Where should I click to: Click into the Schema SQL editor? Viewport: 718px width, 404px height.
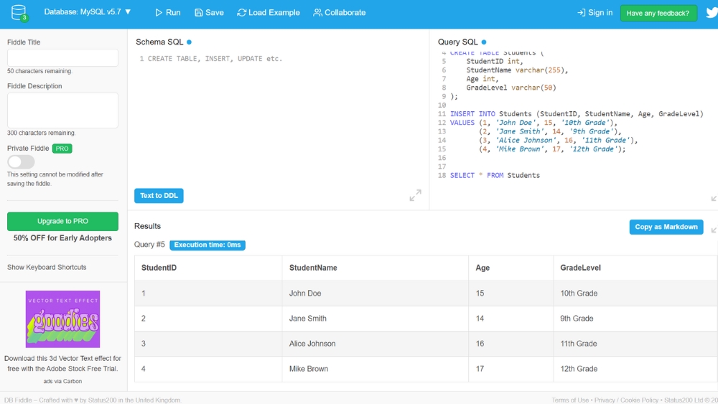pyautogui.click(x=278, y=119)
